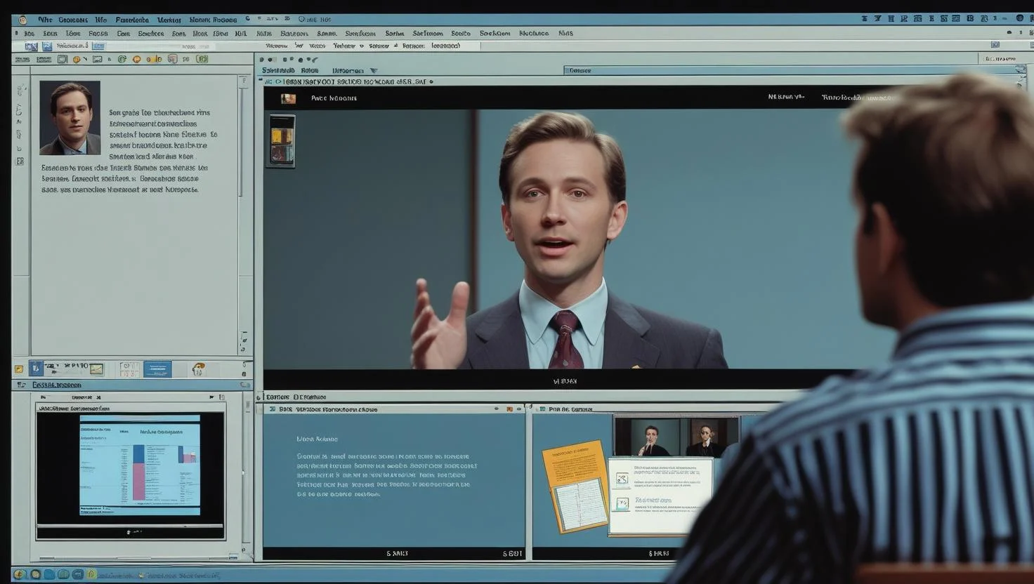The width and height of the screenshot is (1034, 584).
Task: Select the blue highlighted tool below profile panel
Action: click(x=157, y=369)
